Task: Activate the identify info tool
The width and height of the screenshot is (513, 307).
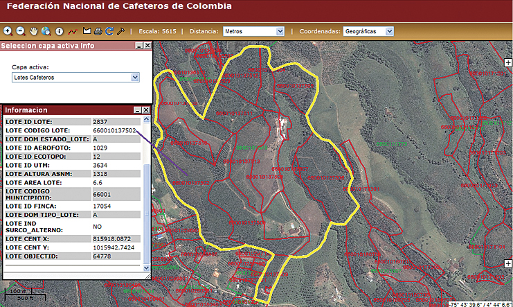Action: (x=59, y=31)
